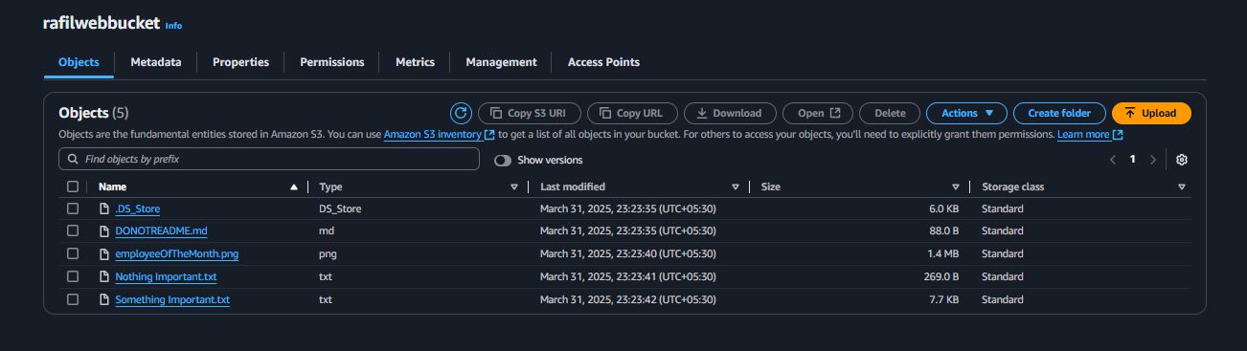Click Copy S3 URI button
This screenshot has width=1247, height=351.
click(529, 113)
